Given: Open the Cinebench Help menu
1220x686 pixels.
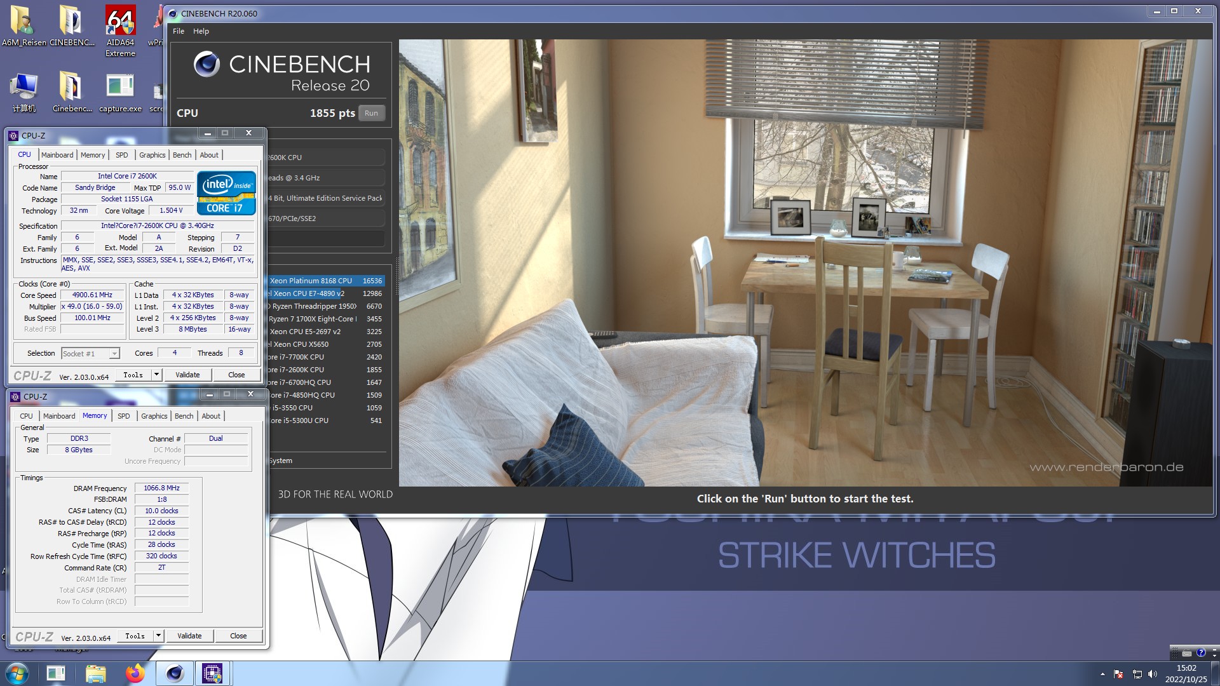Looking at the screenshot, I should (x=201, y=31).
